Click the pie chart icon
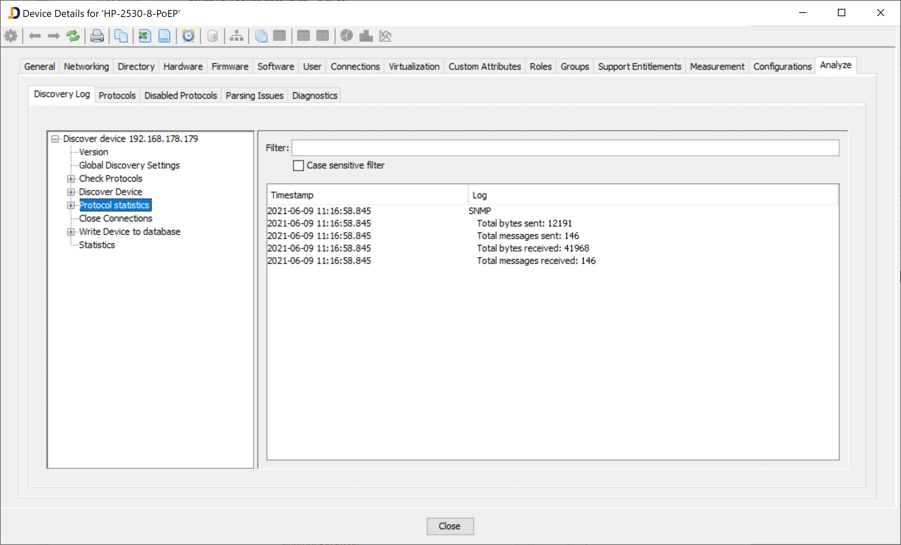The image size is (901, 545). 347,36
